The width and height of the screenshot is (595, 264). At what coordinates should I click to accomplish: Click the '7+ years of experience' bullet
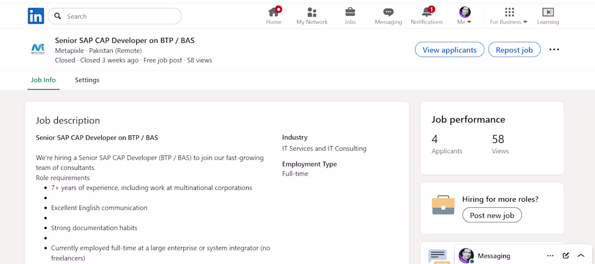[x=151, y=188]
